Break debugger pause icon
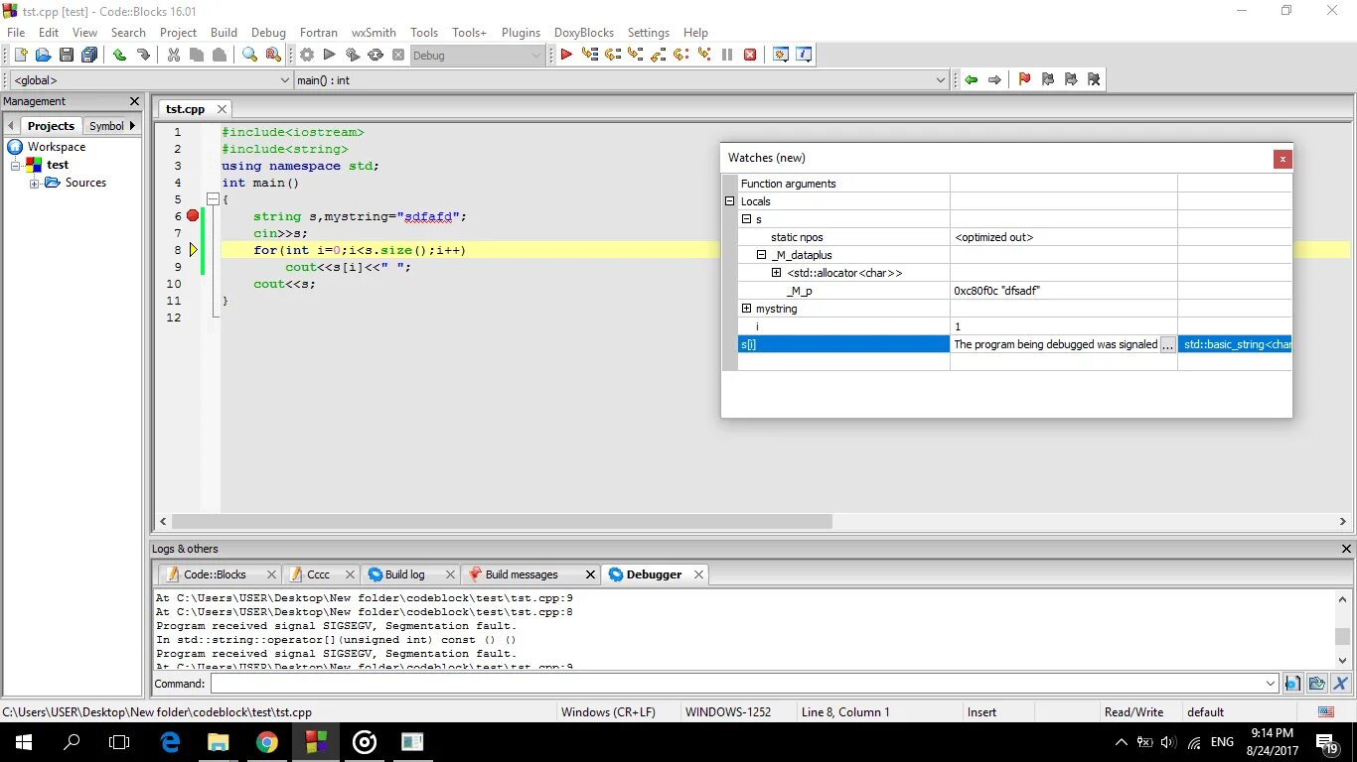 727,56
